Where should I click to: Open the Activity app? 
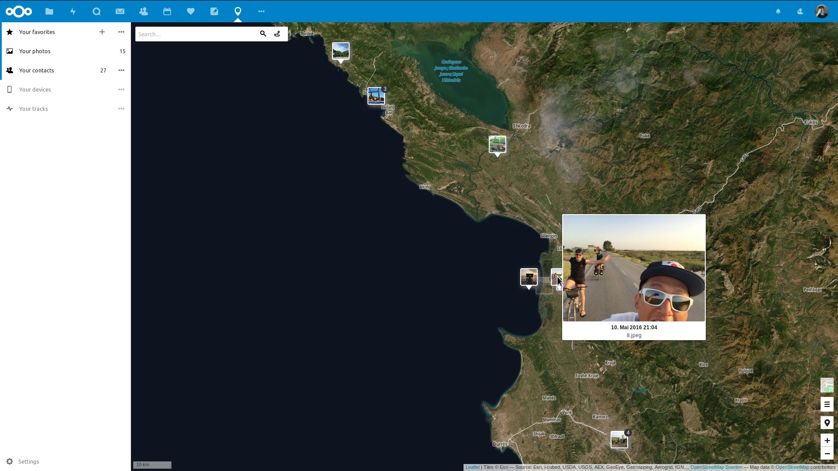point(73,11)
